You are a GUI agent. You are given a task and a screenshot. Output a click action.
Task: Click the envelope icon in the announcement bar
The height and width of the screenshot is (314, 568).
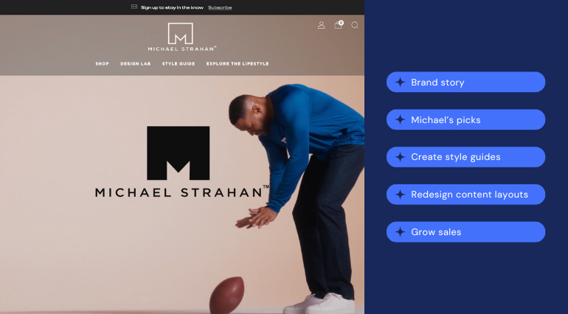[x=134, y=7]
